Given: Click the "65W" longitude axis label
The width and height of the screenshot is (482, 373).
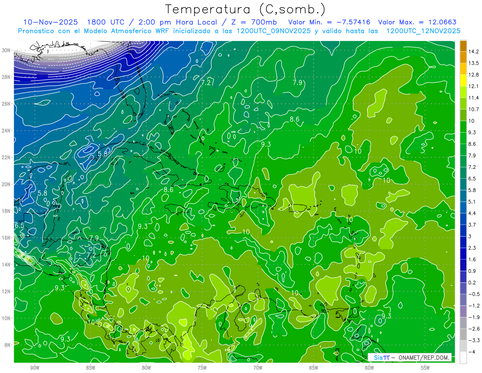Looking at the screenshot, I should pos(314,368).
